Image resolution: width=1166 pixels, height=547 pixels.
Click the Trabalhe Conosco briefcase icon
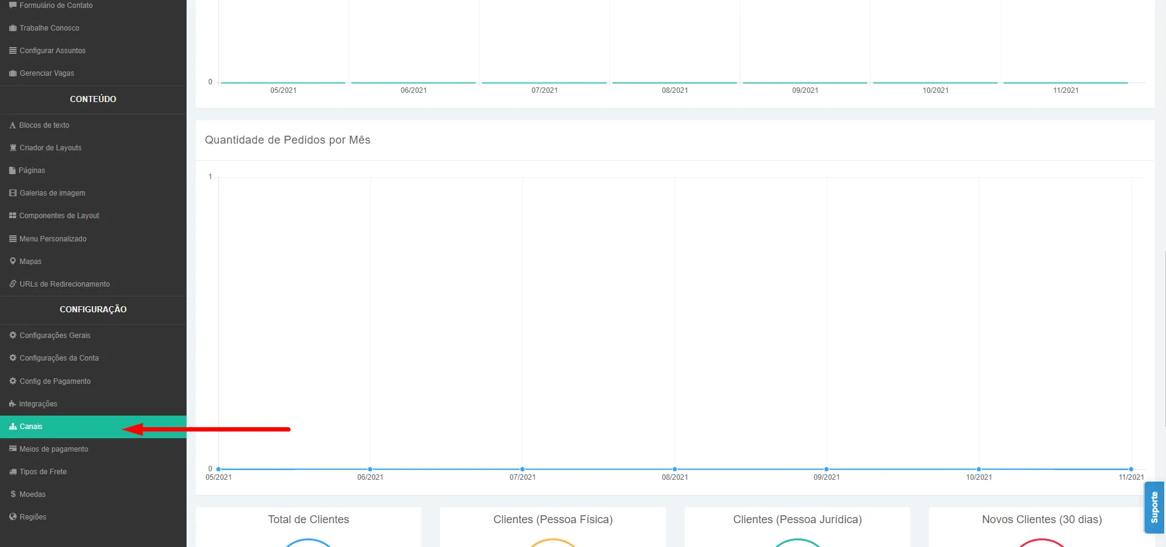[x=13, y=28]
